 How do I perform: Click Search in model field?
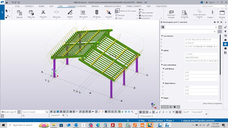click(x=34, y=112)
